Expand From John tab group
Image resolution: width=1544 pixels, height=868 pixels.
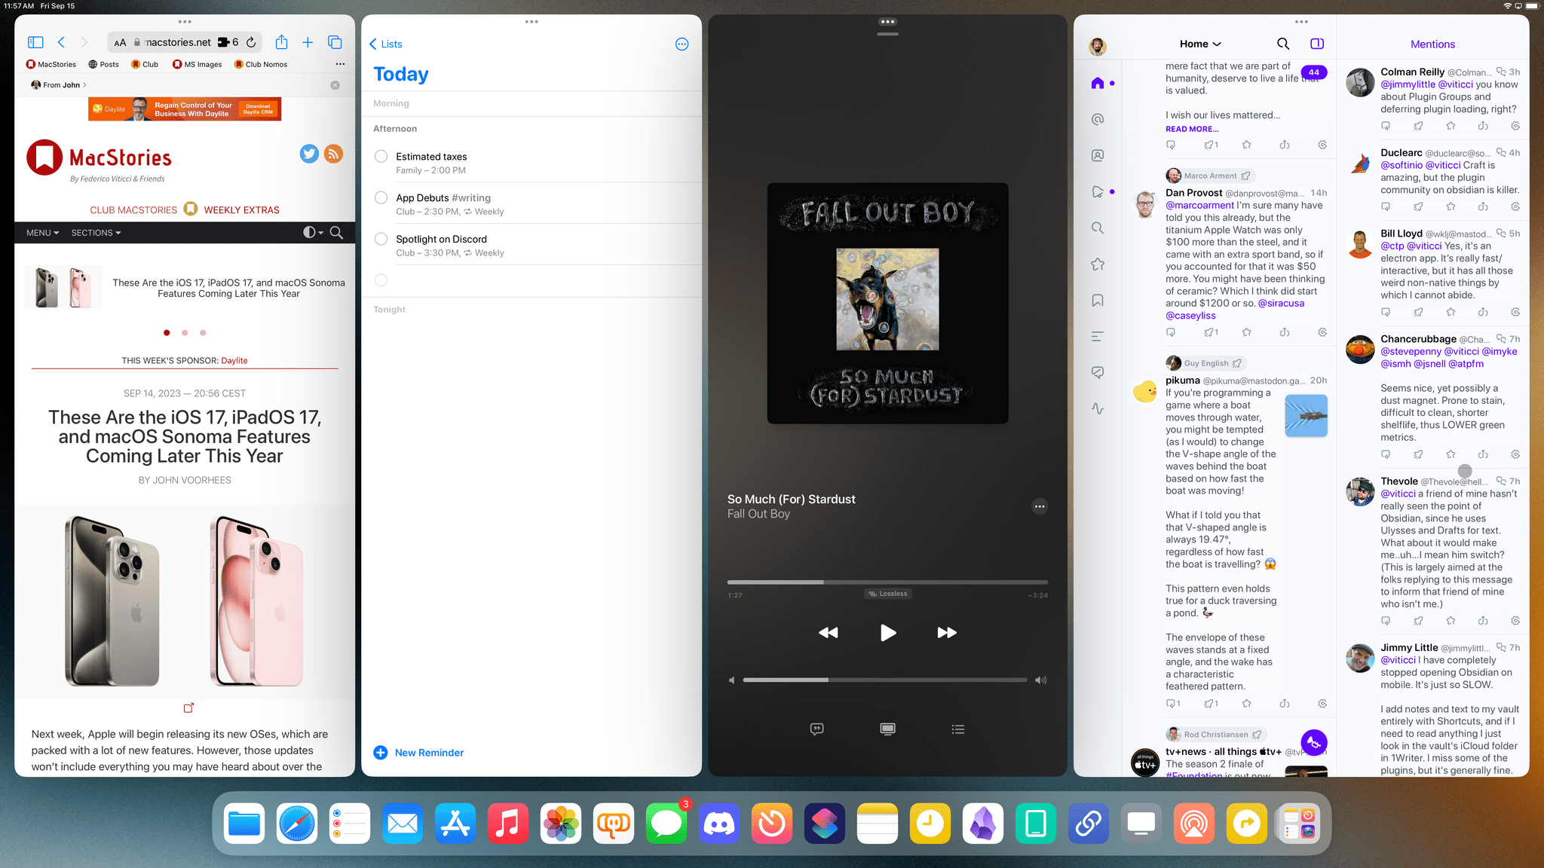(x=59, y=85)
